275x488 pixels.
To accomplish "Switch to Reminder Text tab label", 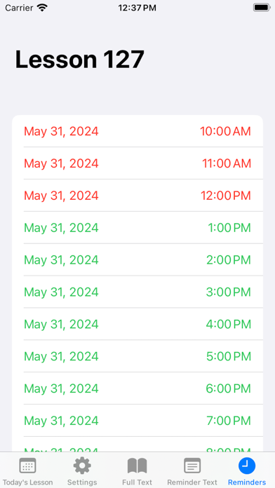I will click(192, 482).
